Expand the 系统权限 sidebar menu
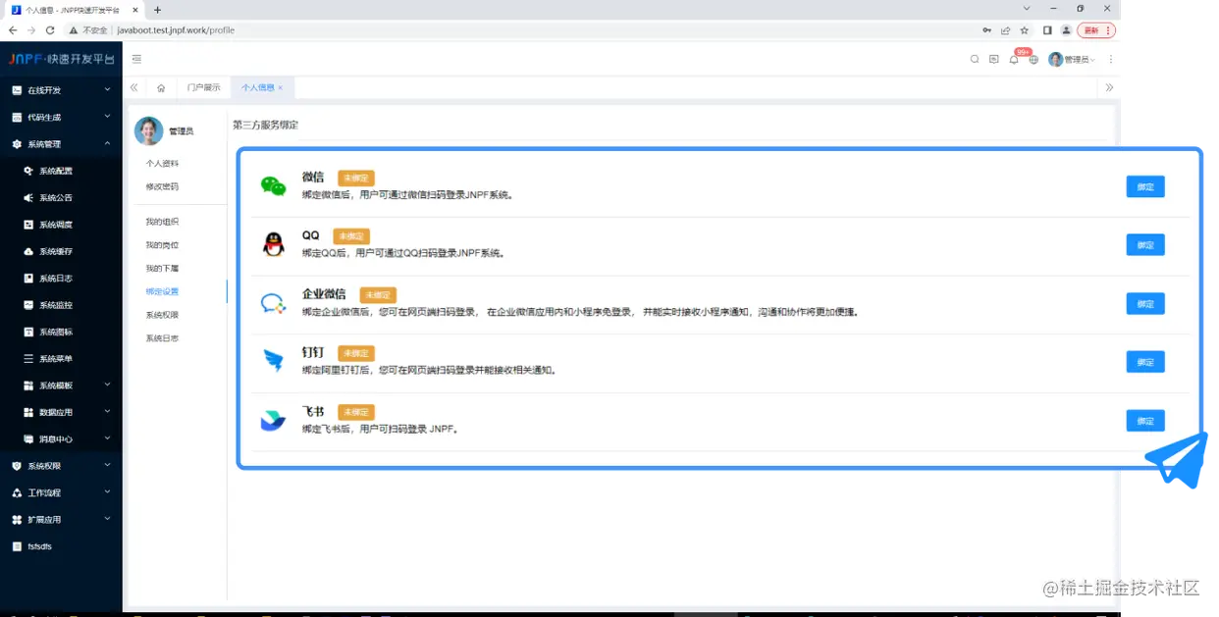Screen dimensions: 1219x617 pos(61,466)
